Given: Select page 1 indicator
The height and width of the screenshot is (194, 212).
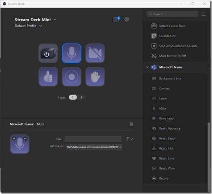Looking at the screenshot, I should (x=73, y=97).
